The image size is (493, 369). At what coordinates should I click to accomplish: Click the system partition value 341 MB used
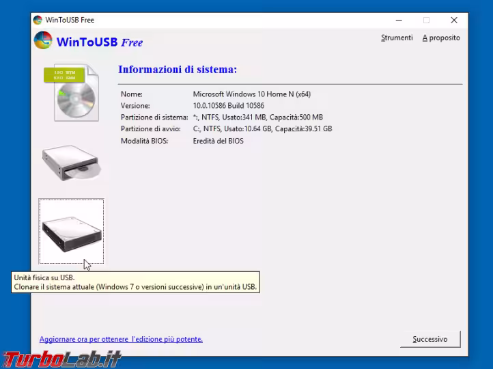pyautogui.click(x=258, y=118)
